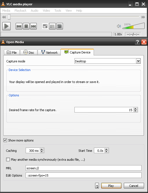
Task: Click the 1.00x playback speed label
Action: pyautogui.click(x=118, y=34)
